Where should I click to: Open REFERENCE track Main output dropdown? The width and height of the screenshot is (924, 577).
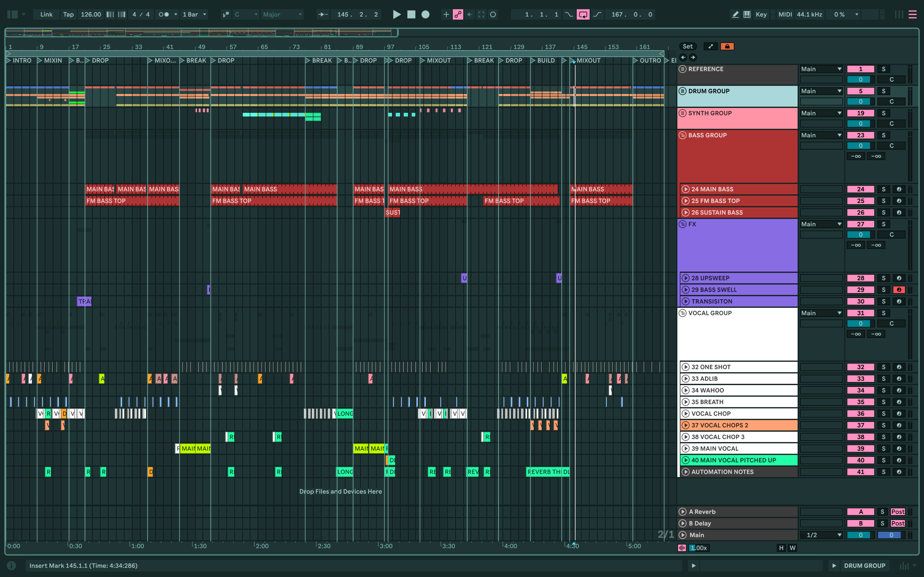(x=821, y=69)
